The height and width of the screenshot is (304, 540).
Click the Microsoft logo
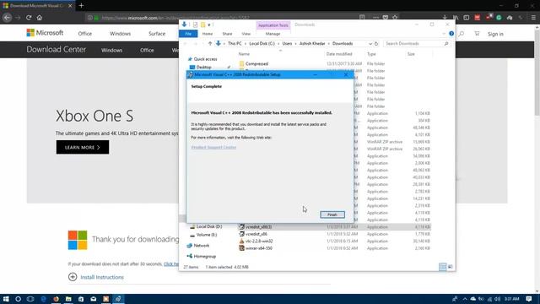point(45,33)
